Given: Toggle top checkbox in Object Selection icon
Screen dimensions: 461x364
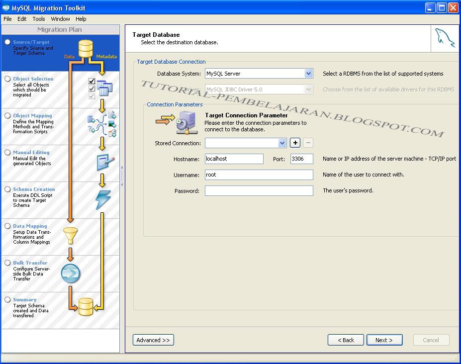Looking at the screenshot, I should 92,81.
